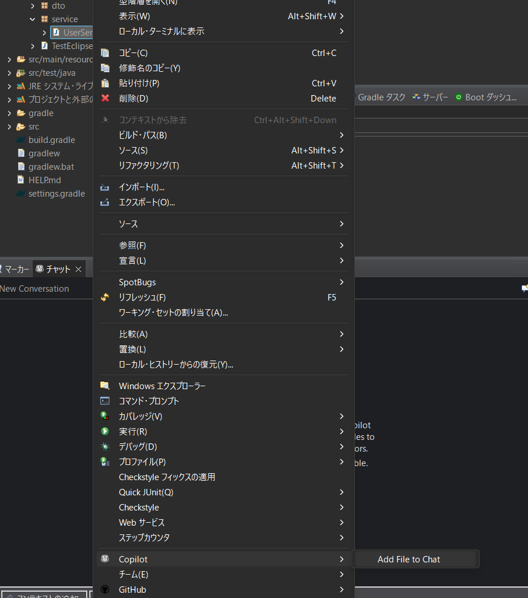
Task: Click the プロファイル(P) profiler icon
Action: (106, 461)
